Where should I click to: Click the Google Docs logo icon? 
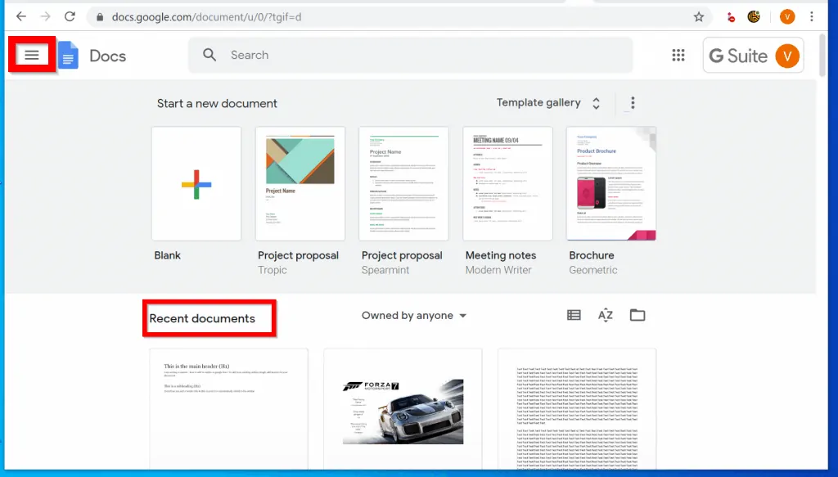[x=69, y=55]
